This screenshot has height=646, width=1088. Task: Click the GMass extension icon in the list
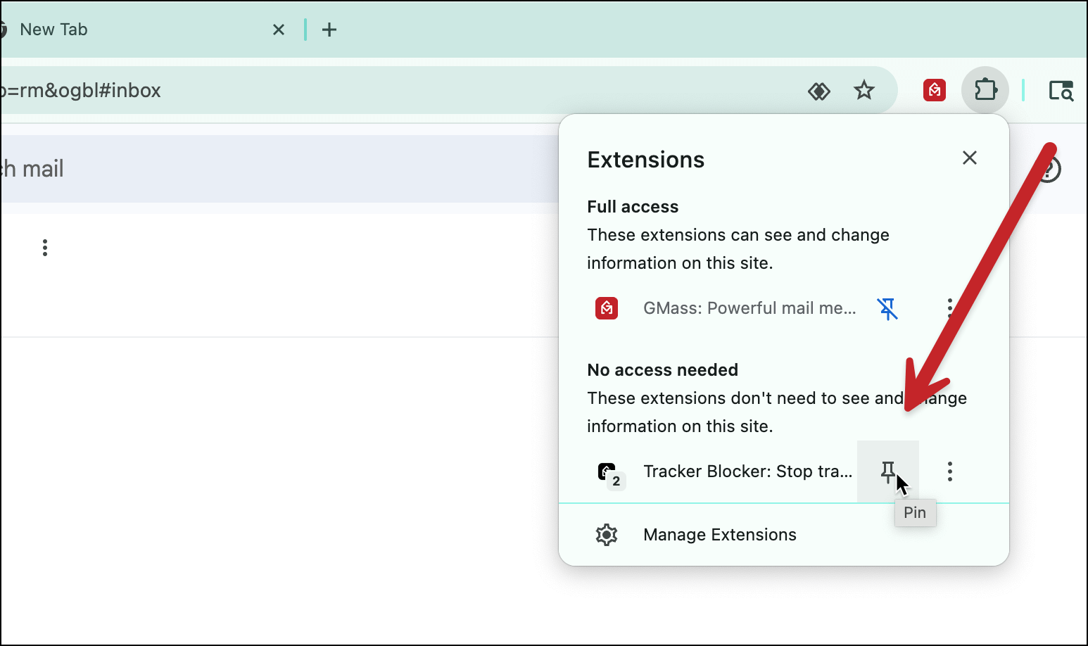pyautogui.click(x=607, y=308)
